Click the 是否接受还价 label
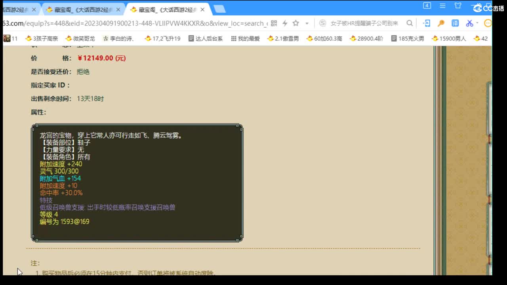 pyautogui.click(x=51, y=72)
